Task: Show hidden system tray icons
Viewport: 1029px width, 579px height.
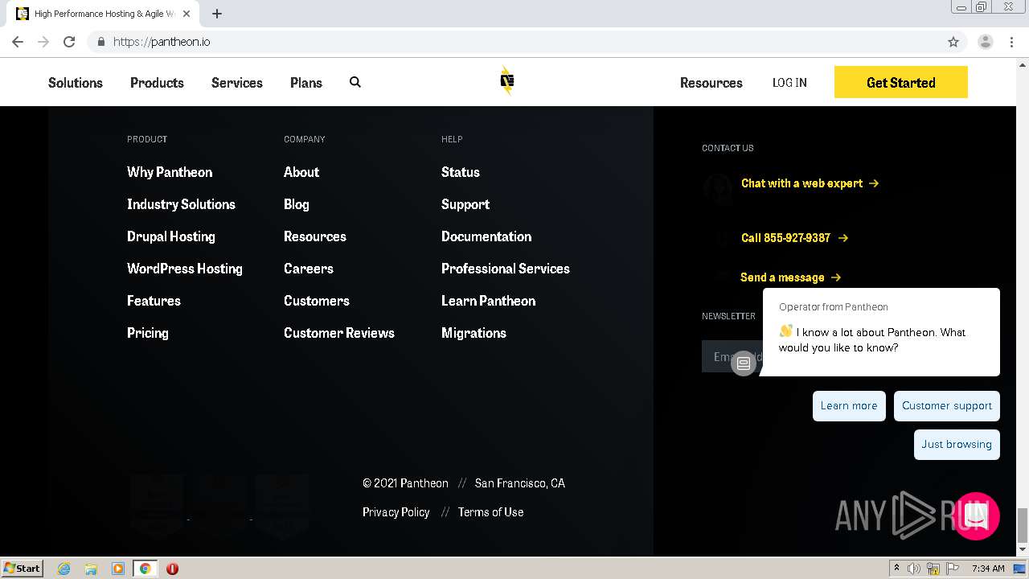Action: tap(896, 569)
